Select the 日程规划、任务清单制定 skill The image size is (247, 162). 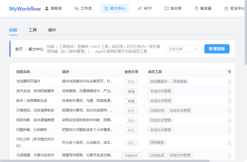(x=35, y=110)
